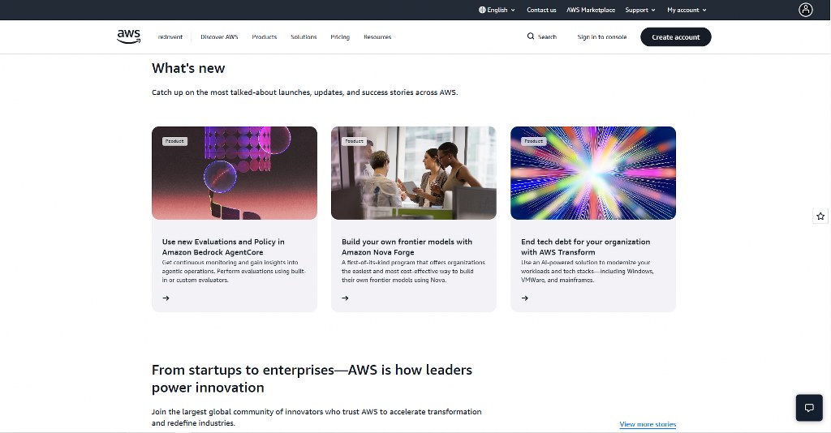Click Product tag on Bedrock card
This screenshot has height=433, width=831.
click(x=174, y=141)
